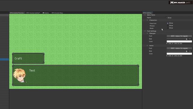Click the RPG Maker Unite logo

(180, 2)
